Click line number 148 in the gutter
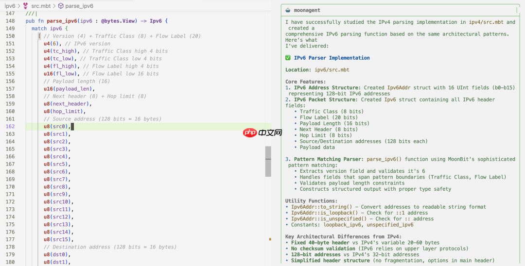525x266 pixels. pyautogui.click(x=10, y=21)
